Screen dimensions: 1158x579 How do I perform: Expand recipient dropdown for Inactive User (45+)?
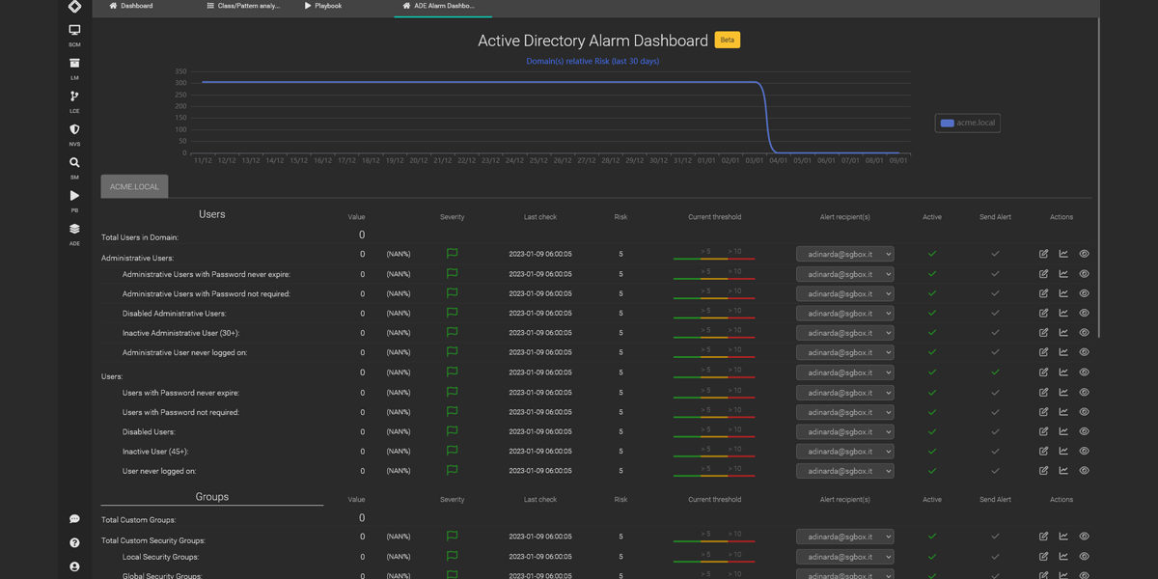(844, 452)
